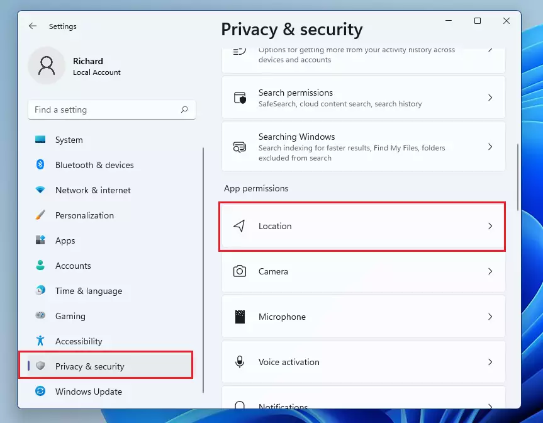Image resolution: width=543 pixels, height=423 pixels.
Task: Open Location permissions
Action: click(x=363, y=226)
